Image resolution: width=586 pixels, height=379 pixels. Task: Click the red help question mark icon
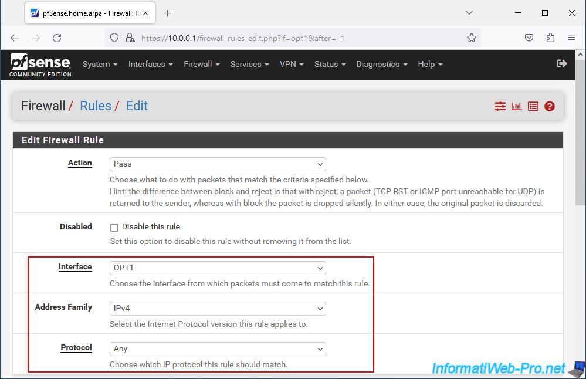[550, 107]
